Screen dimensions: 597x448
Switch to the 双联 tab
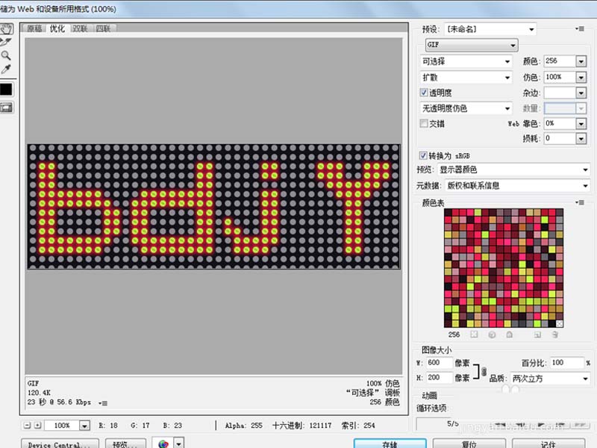(80, 28)
